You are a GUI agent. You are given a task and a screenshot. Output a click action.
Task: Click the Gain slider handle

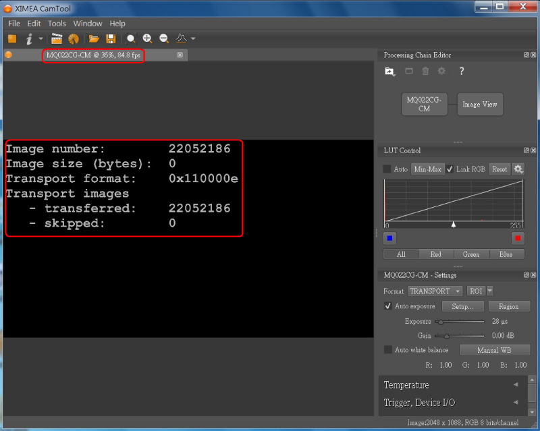tap(446, 336)
